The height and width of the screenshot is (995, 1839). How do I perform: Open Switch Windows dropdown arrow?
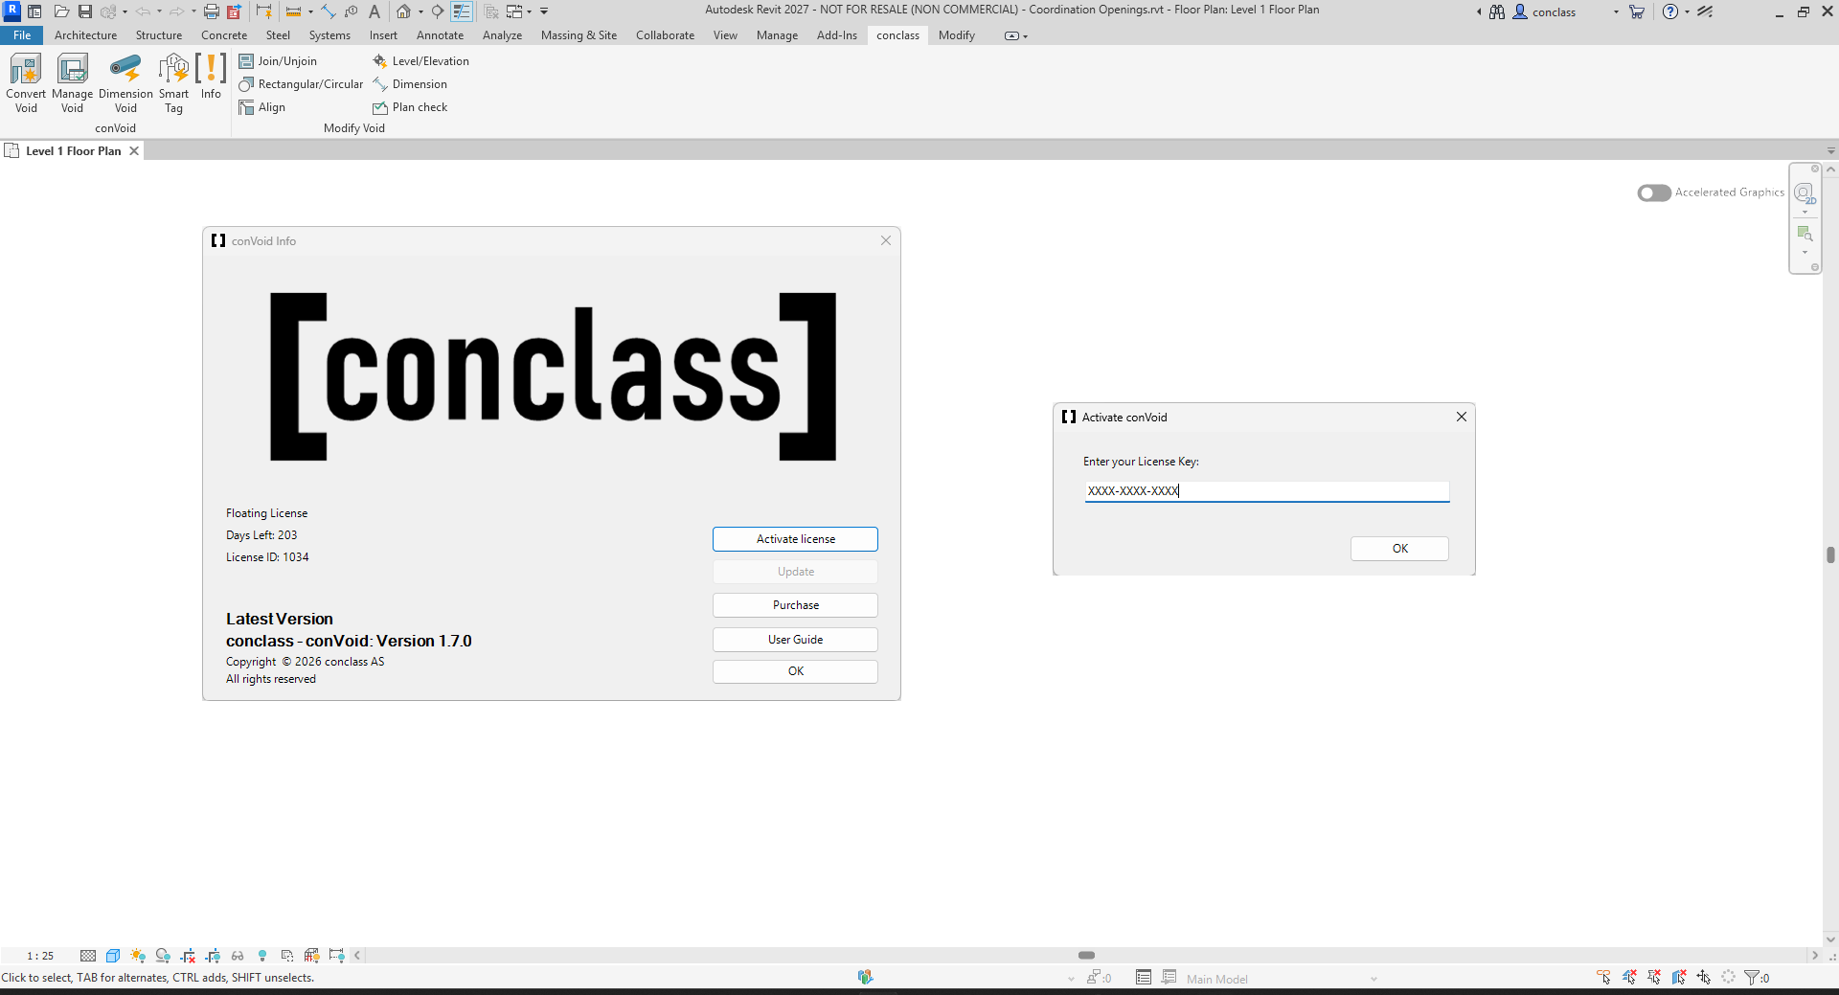click(x=529, y=11)
